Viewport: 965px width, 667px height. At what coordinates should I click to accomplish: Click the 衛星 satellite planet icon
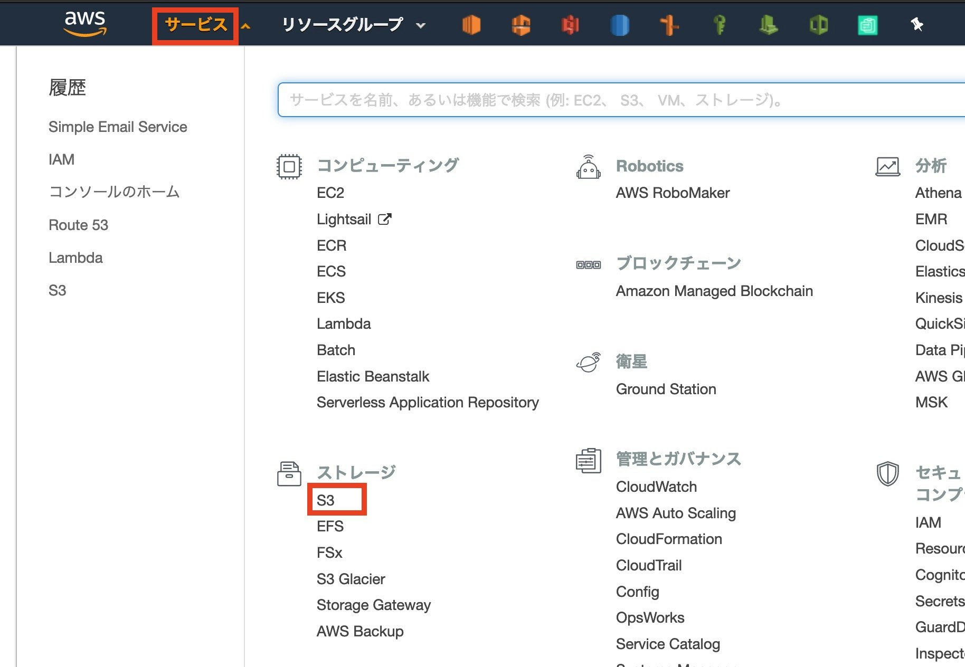click(588, 362)
